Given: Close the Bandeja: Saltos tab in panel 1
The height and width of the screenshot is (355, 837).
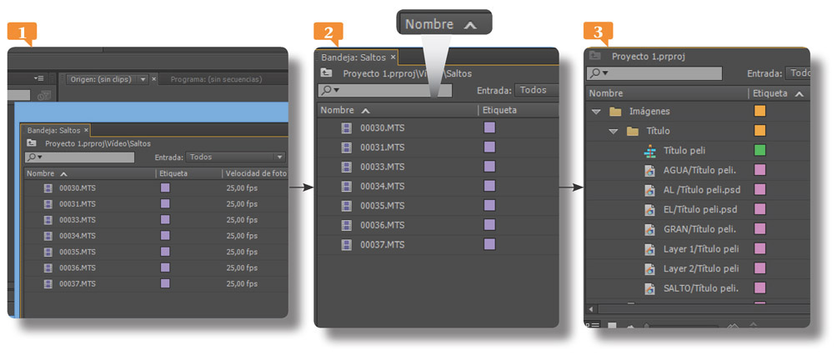Looking at the screenshot, I should point(85,130).
